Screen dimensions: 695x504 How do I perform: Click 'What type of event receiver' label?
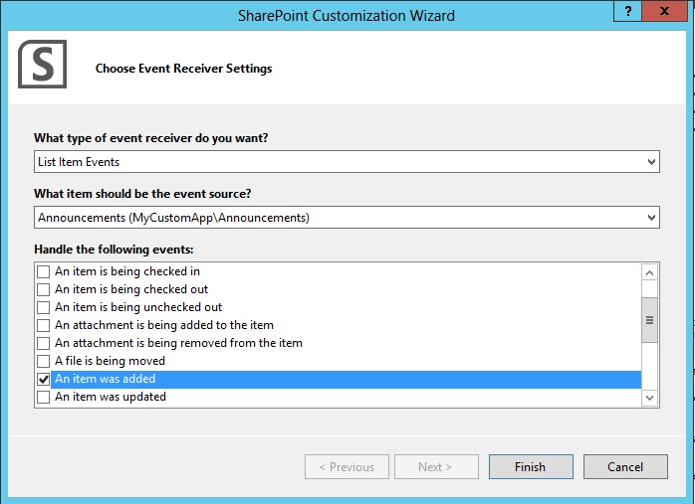tap(151, 137)
